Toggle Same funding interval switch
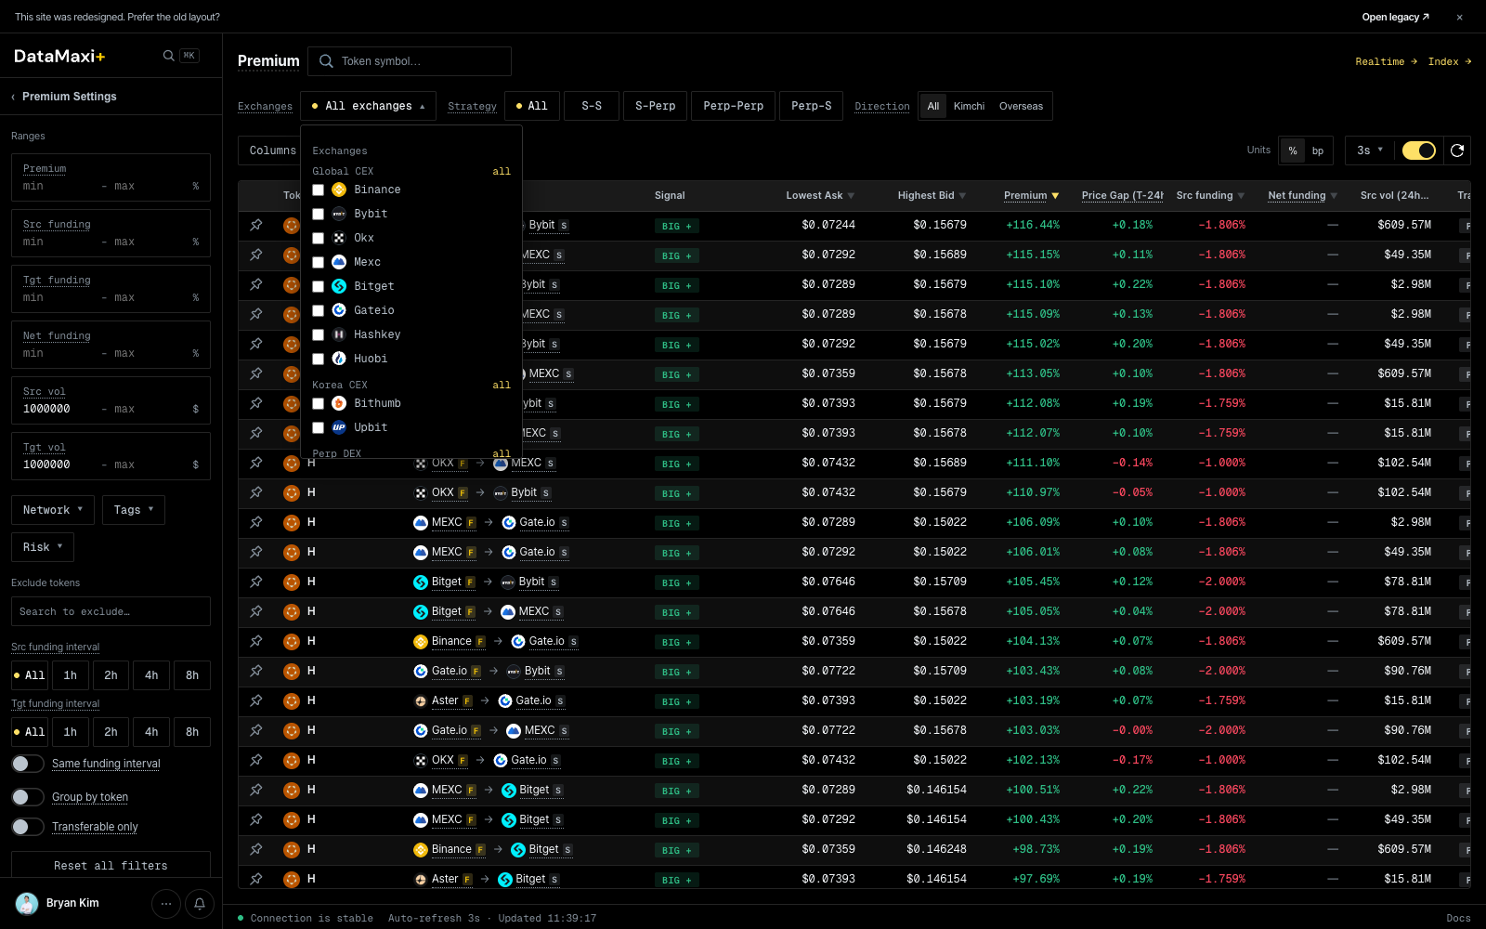 point(28,764)
